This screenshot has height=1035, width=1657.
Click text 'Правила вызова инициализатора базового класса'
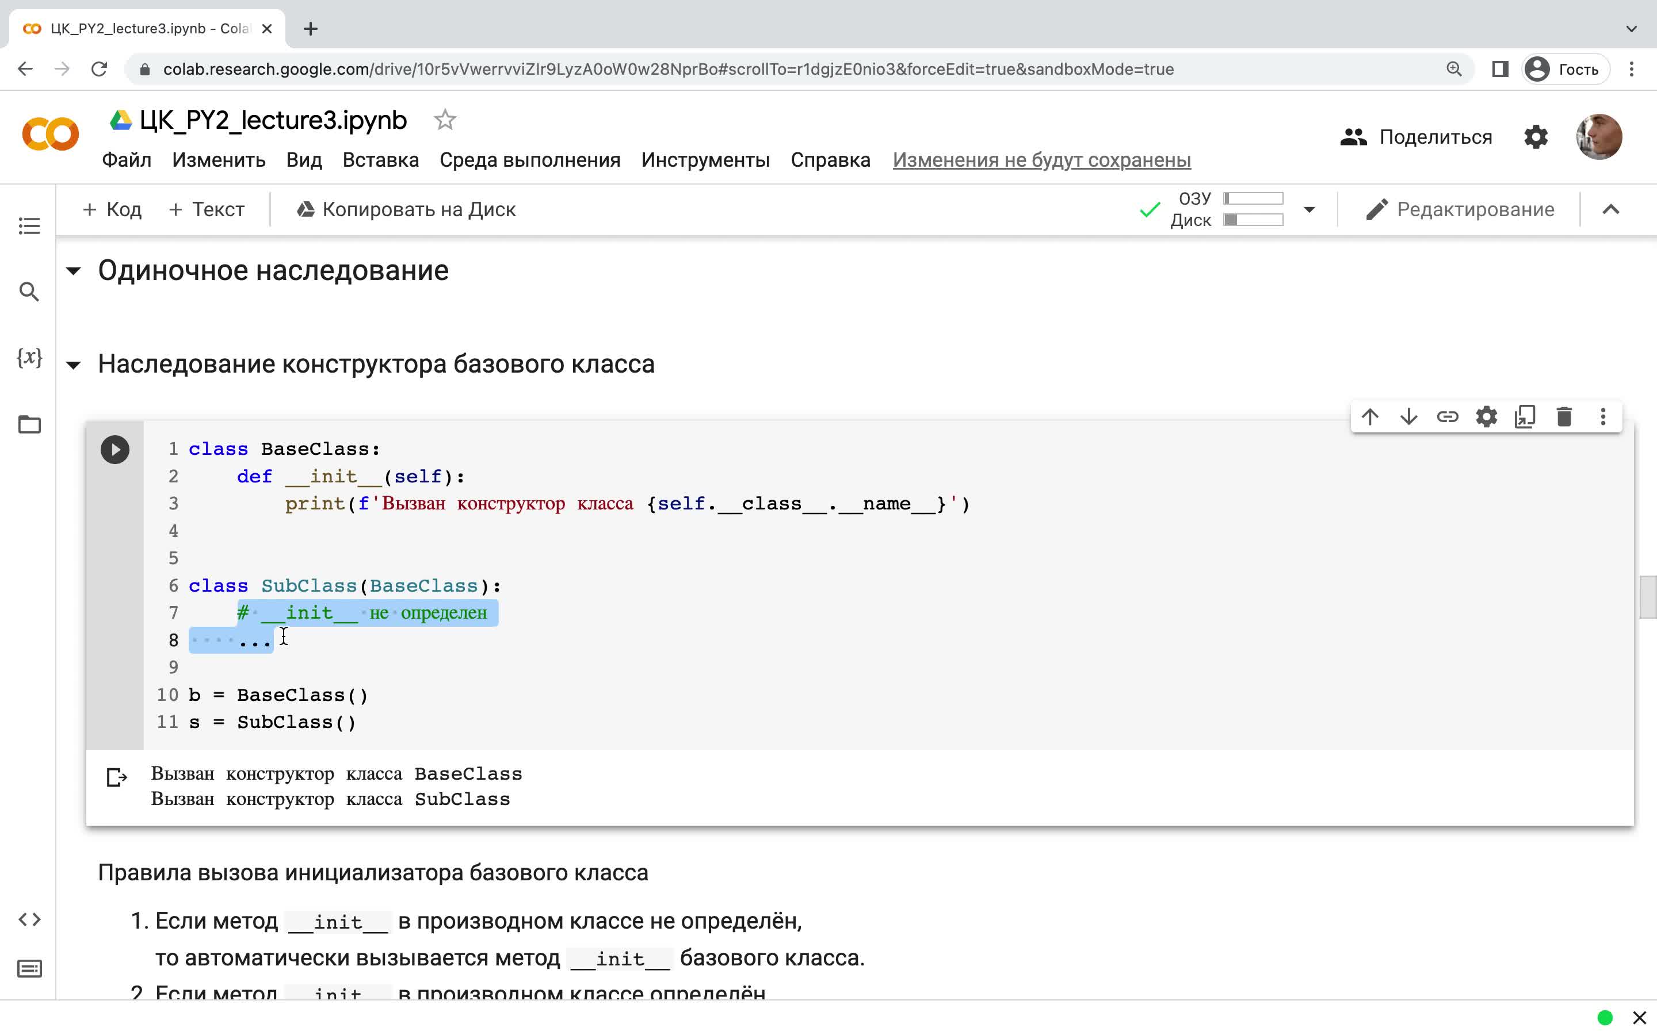(372, 873)
